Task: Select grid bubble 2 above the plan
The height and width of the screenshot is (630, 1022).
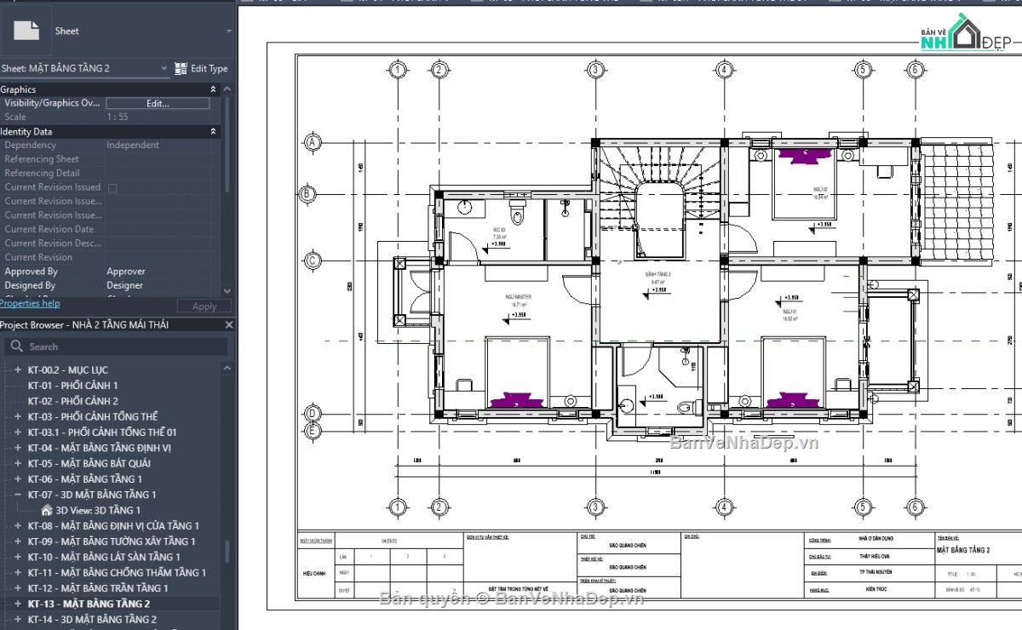Action: 438,70
